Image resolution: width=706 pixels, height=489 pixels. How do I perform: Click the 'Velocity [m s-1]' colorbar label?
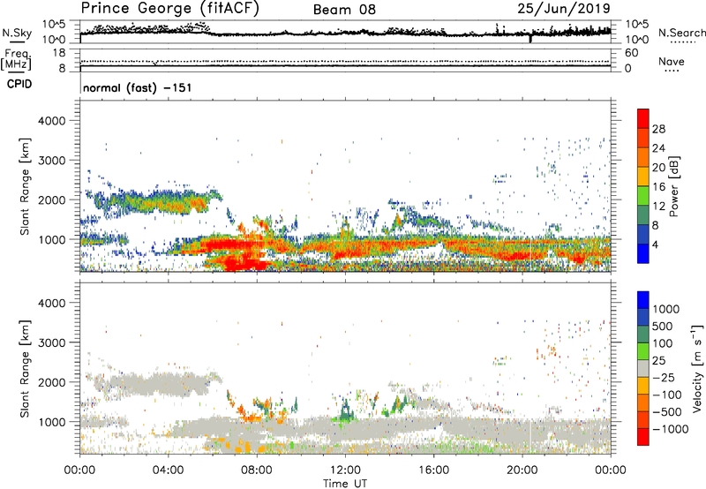(x=697, y=368)
